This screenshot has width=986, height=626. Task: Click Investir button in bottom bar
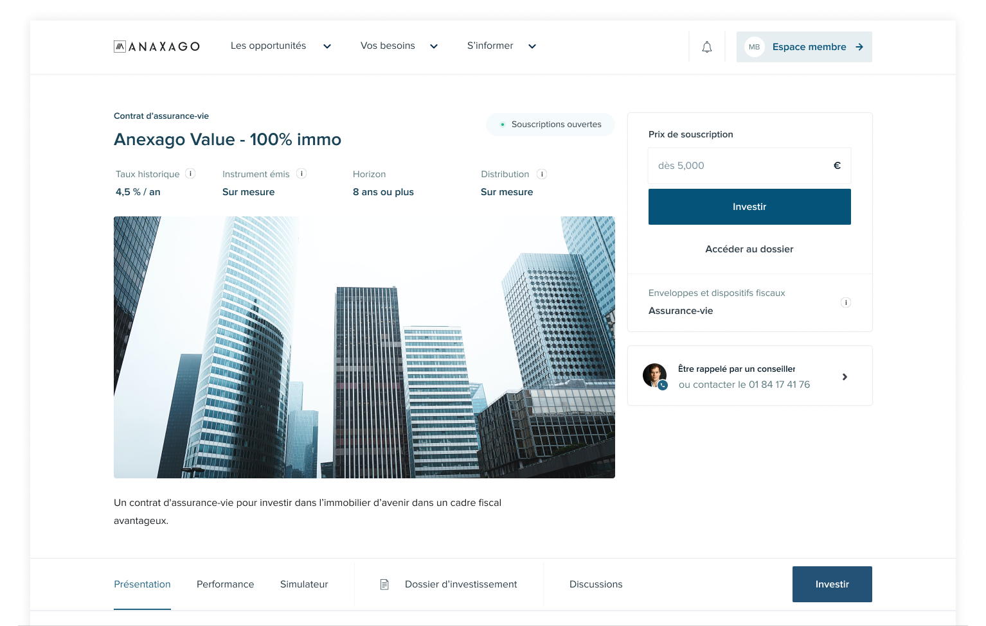pyautogui.click(x=832, y=584)
